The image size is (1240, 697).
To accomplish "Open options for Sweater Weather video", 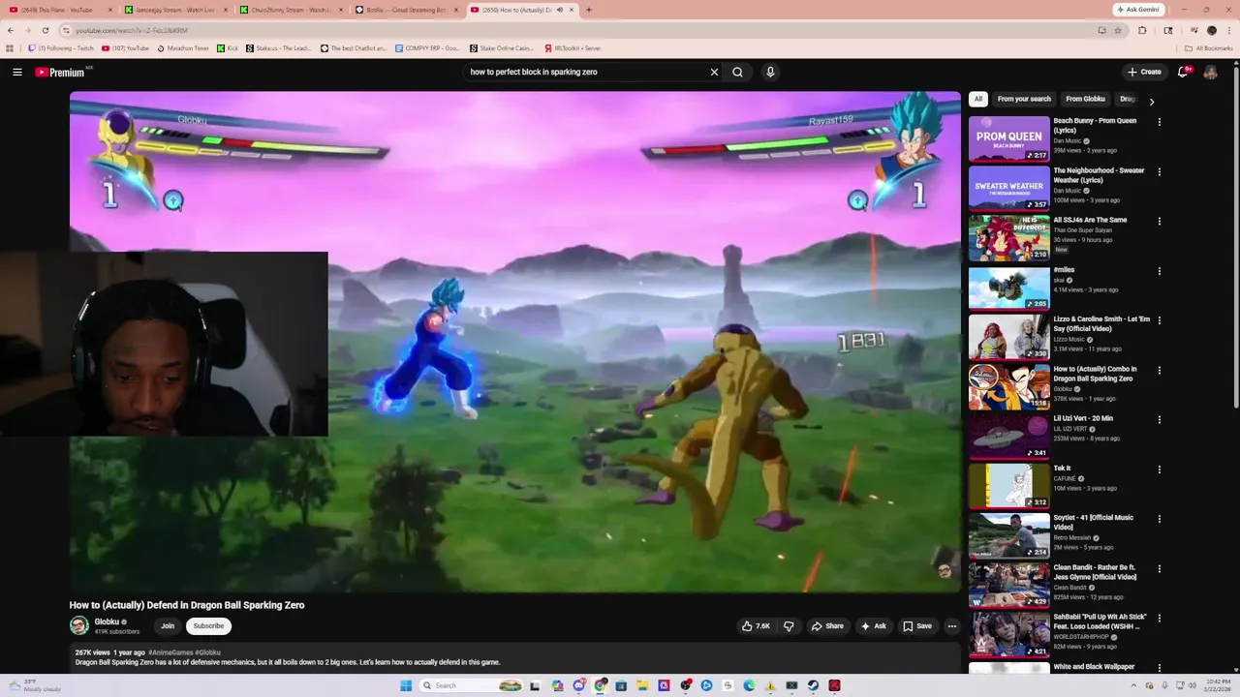I will pos(1159,171).
